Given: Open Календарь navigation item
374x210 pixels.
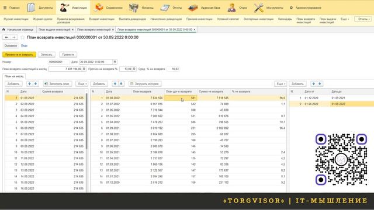Looking at the screenshot, I should (x=285, y=19).
